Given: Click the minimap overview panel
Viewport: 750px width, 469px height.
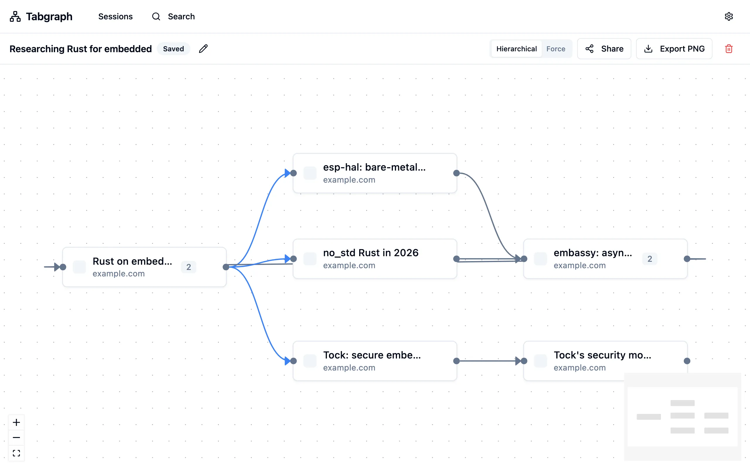Looking at the screenshot, I should coord(682,417).
